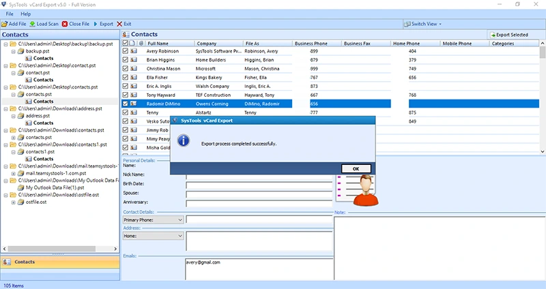Viewport: 546px width, 289px height.
Task: Click the Switch View icon
Action: [x=407, y=24]
